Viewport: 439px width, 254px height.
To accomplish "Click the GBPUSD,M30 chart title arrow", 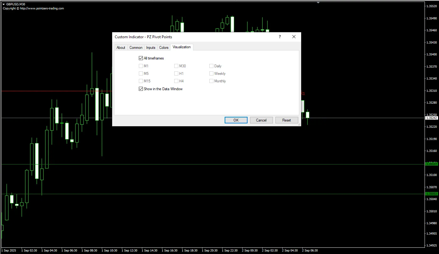I will [3, 4].
